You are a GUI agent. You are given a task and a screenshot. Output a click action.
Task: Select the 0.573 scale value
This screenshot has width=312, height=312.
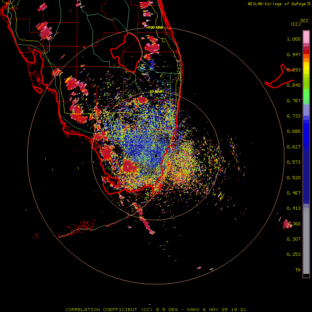[x=294, y=162]
